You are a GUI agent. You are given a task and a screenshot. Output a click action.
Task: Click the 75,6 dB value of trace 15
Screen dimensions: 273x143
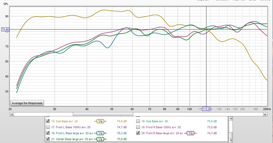pos(122,121)
